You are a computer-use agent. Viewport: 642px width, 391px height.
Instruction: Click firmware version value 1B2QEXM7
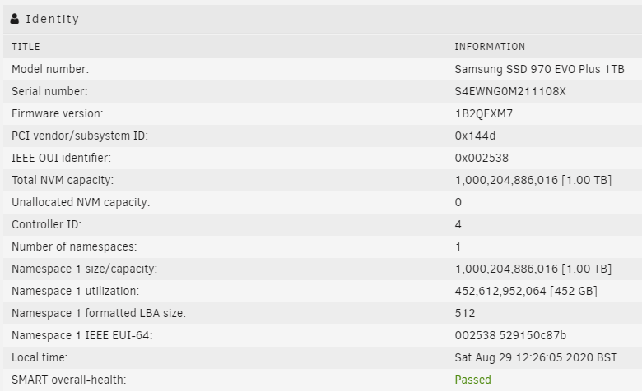[483, 113]
